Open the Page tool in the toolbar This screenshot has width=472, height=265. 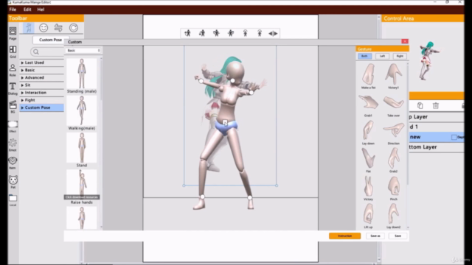pyautogui.click(x=13, y=32)
